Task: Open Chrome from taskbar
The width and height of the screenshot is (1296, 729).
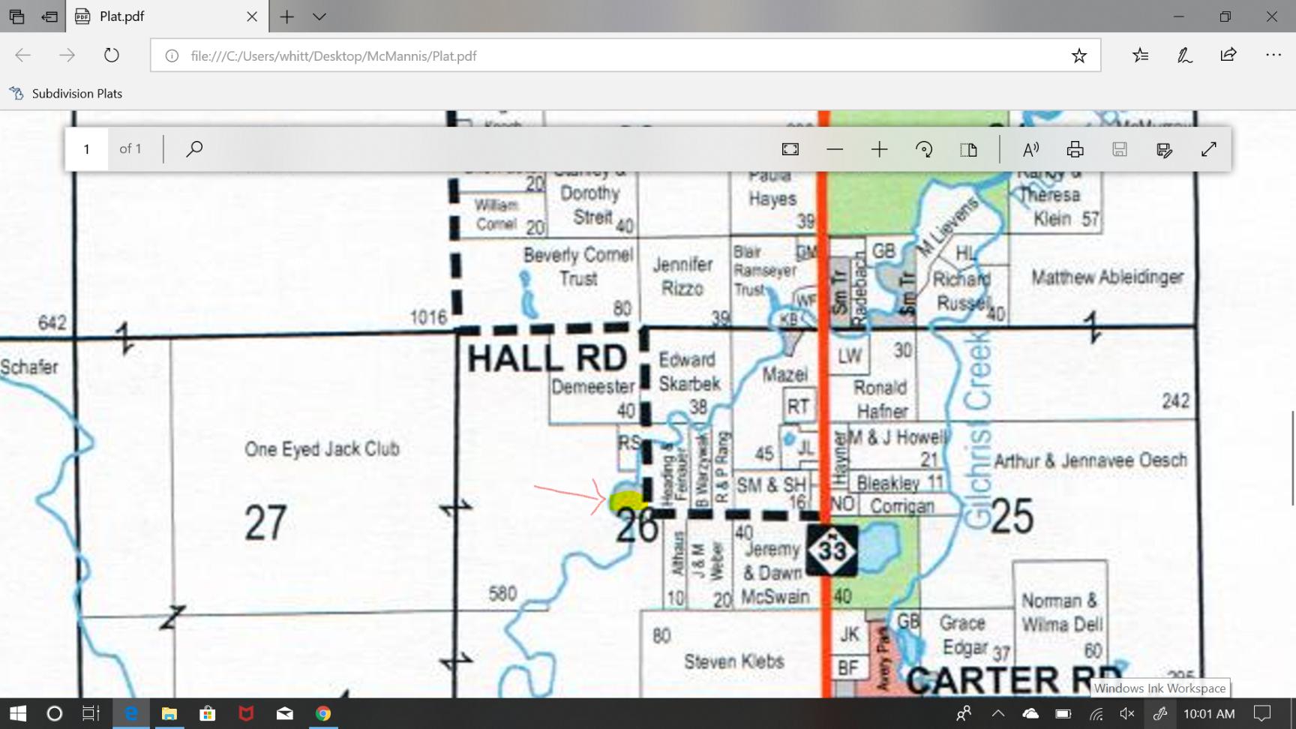Action: coord(323,713)
